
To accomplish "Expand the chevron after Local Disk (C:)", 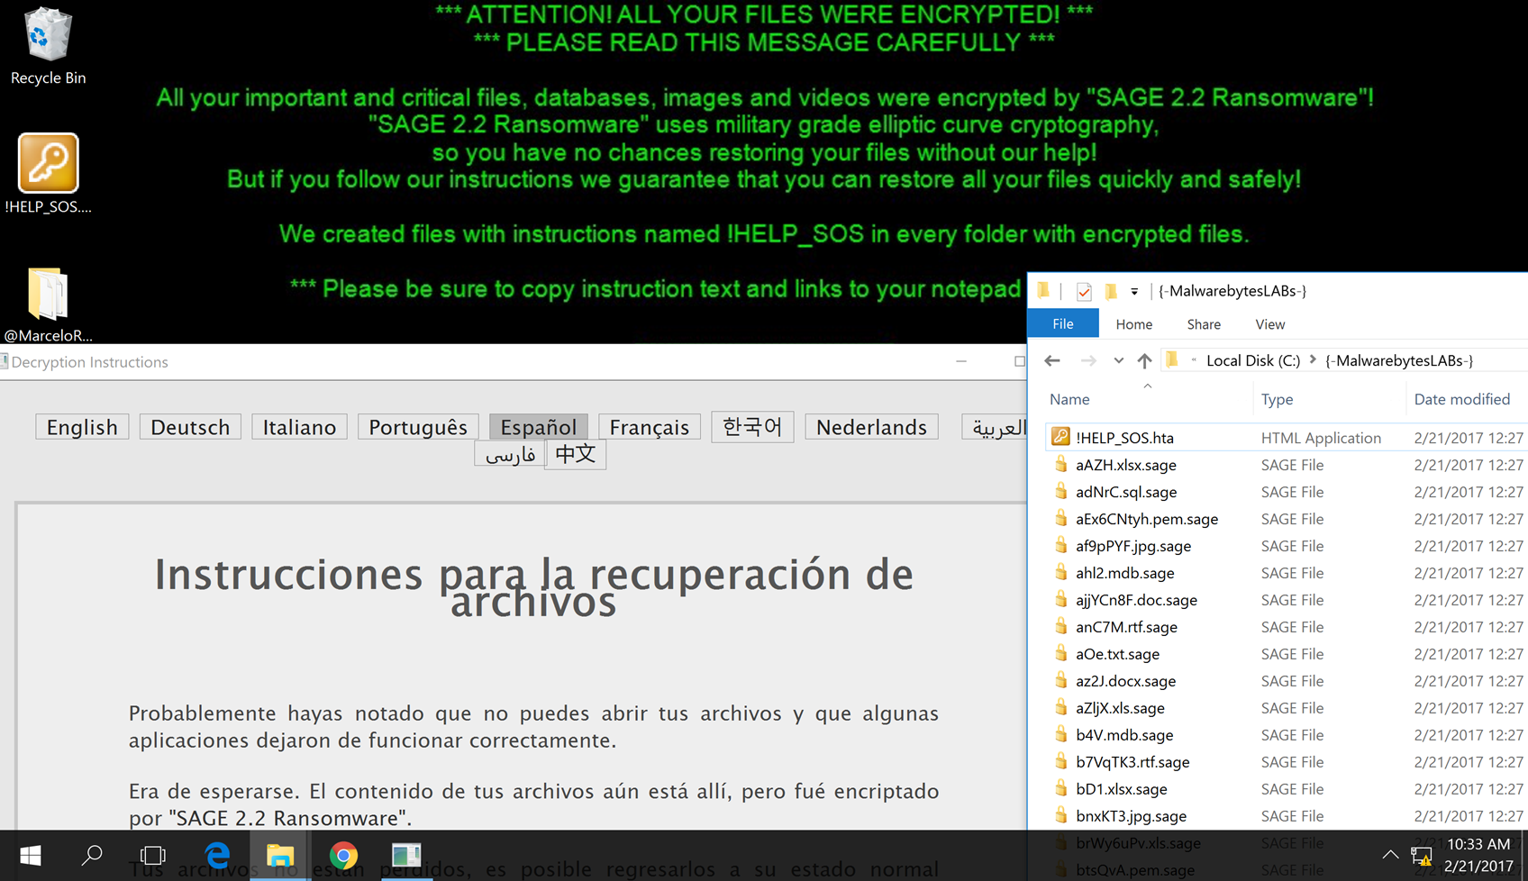I will click(1313, 360).
